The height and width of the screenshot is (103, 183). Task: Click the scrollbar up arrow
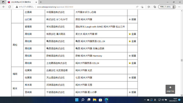pos(182,11)
